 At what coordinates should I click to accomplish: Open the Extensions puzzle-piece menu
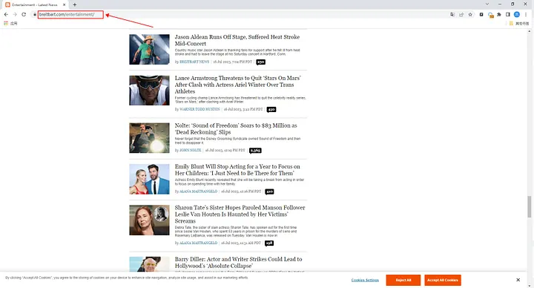click(x=499, y=14)
